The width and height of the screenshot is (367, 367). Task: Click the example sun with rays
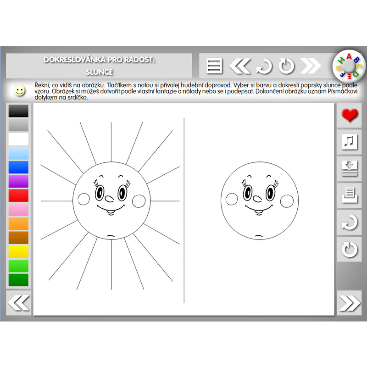111,206
